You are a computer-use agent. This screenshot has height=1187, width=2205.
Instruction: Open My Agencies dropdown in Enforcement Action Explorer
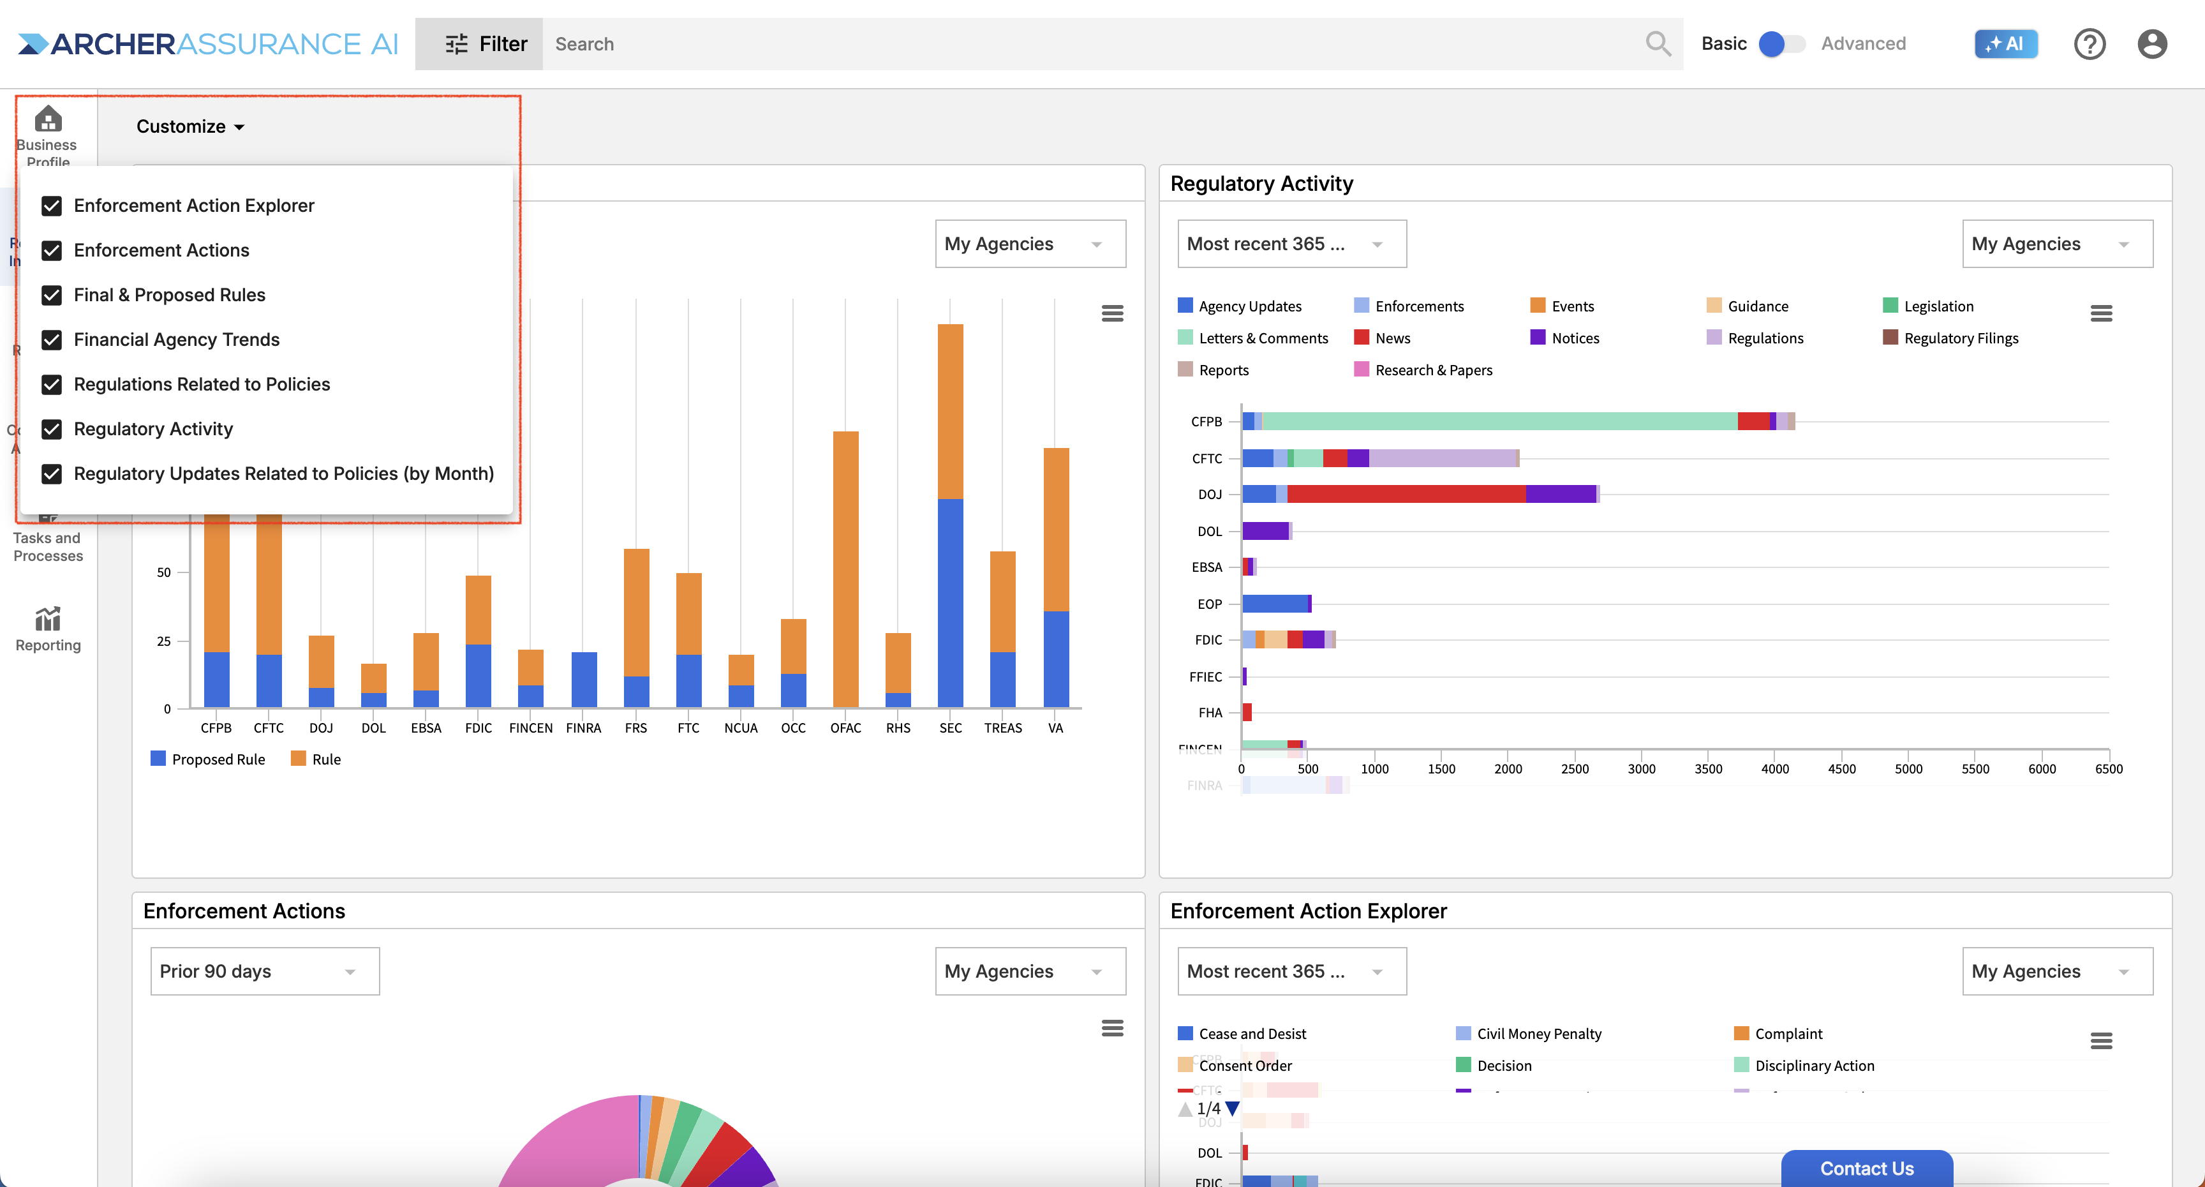pos(2057,971)
